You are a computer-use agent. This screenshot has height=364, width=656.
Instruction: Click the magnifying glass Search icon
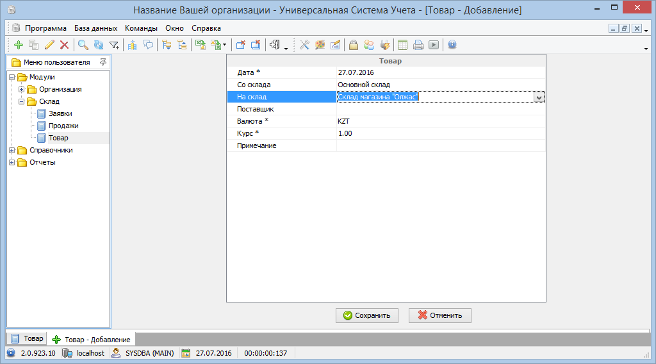(83, 45)
